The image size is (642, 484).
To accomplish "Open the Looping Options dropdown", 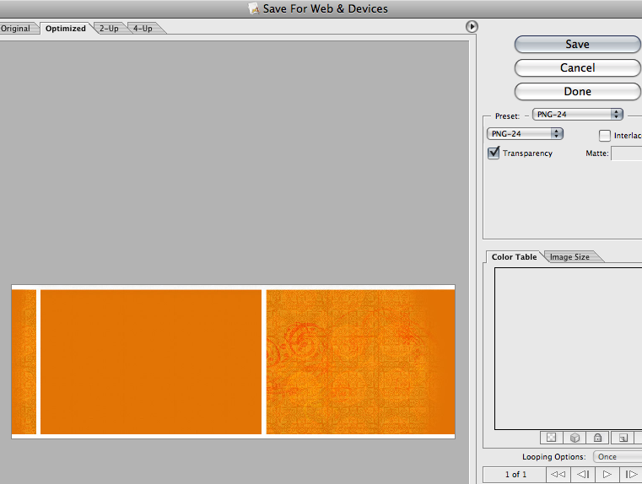I will 618,456.
